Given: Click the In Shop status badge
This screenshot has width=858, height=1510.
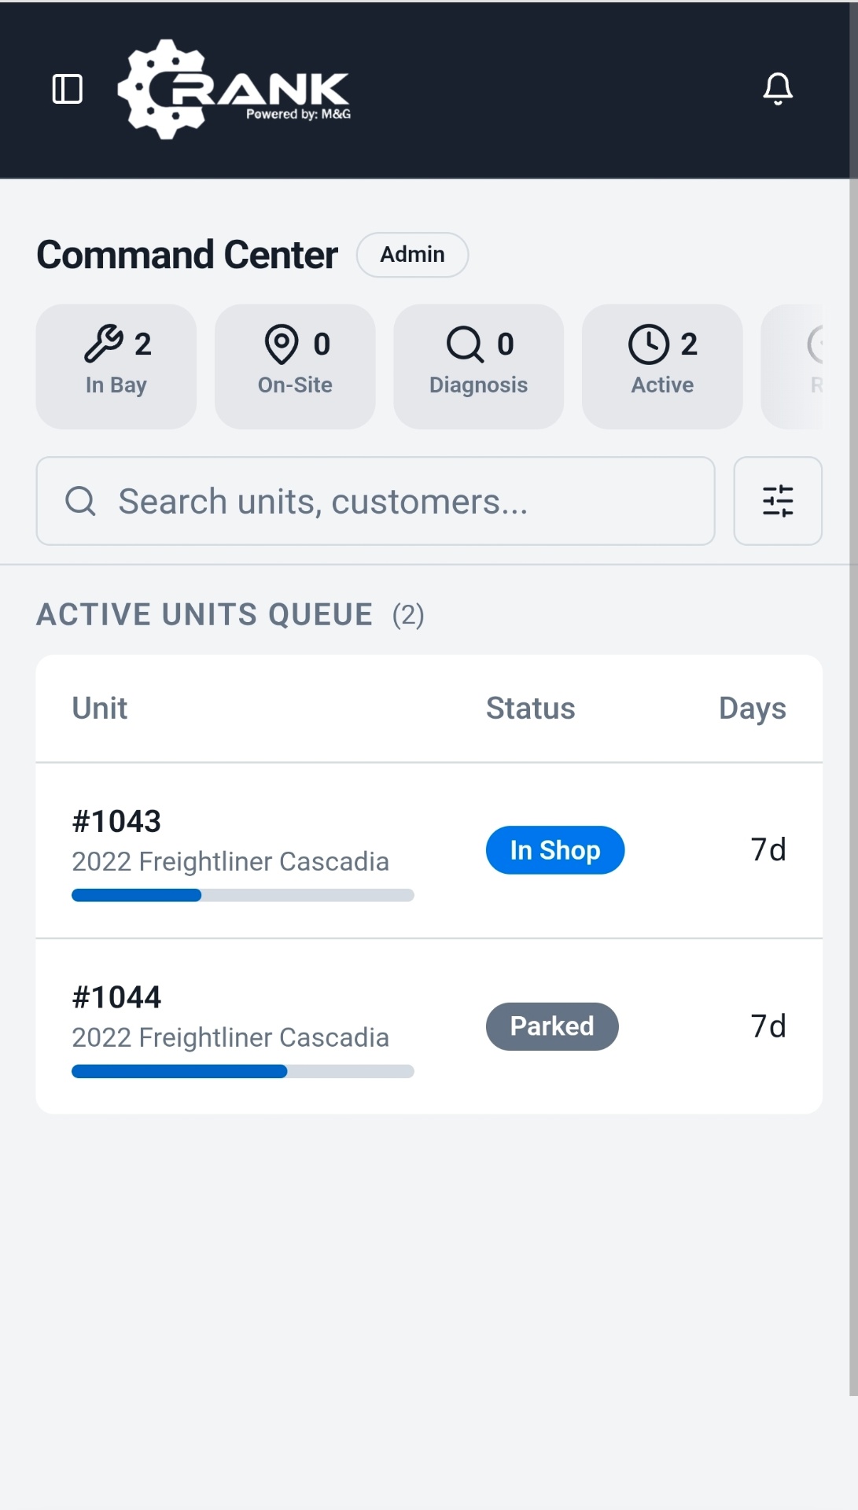Looking at the screenshot, I should pyautogui.click(x=554, y=850).
